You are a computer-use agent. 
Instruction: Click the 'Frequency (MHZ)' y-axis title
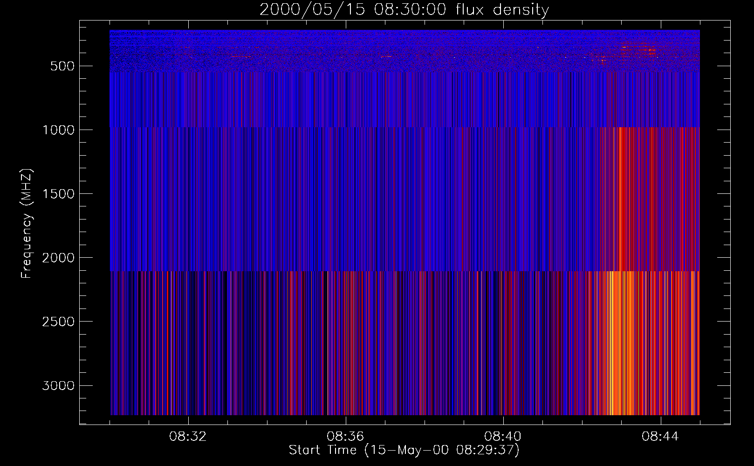pyautogui.click(x=27, y=224)
